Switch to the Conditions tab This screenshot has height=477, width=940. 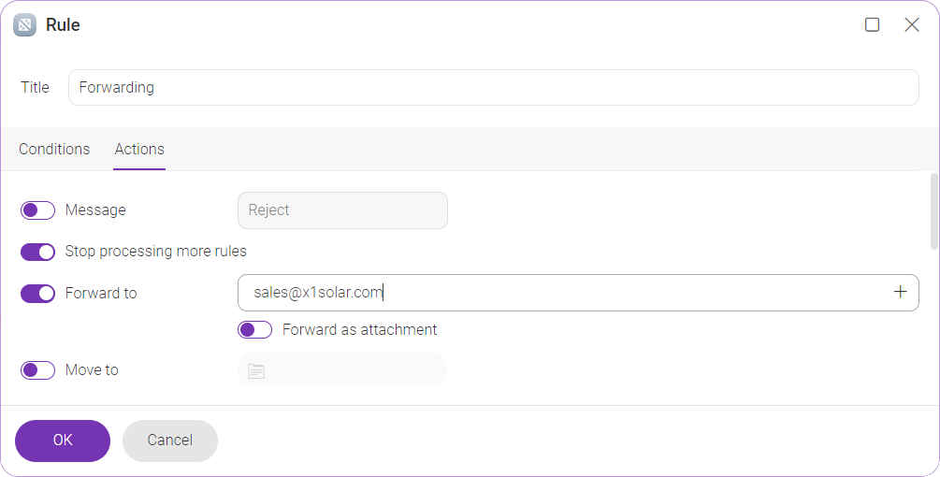[54, 150]
